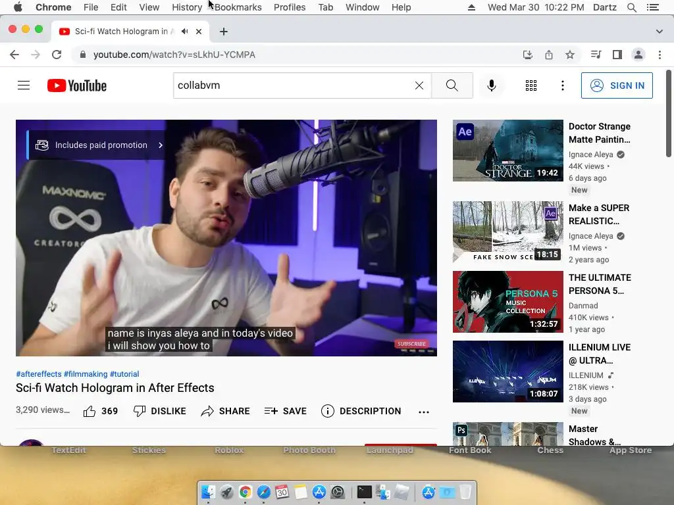The height and width of the screenshot is (505, 674).
Task: Go back to the previous page
Action: point(14,55)
